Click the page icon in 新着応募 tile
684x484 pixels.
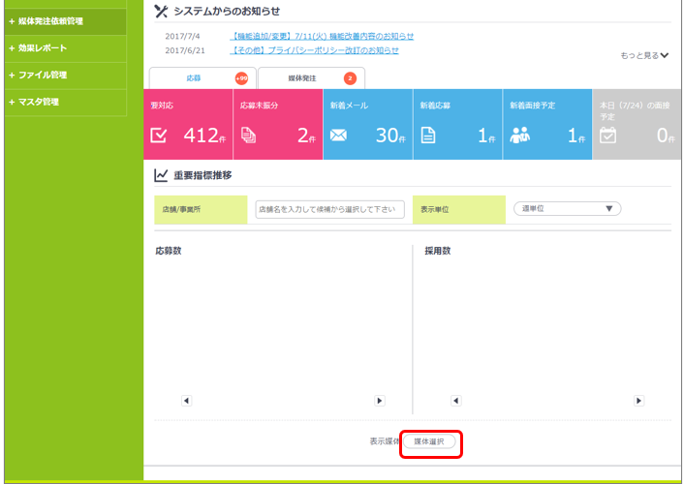[427, 136]
